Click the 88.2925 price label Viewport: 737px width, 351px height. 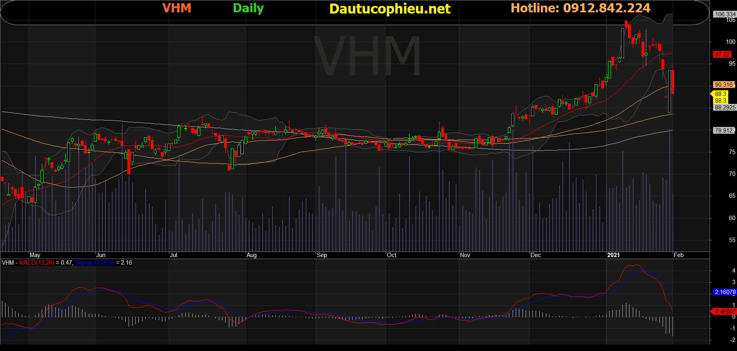725,107
